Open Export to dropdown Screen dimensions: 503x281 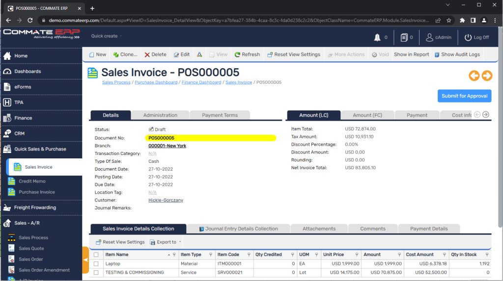[x=166, y=242]
